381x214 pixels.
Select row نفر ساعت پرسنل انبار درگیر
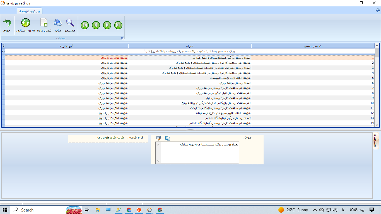(190, 93)
